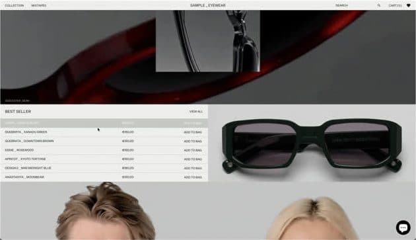Open the Cart link

(x=395, y=5)
